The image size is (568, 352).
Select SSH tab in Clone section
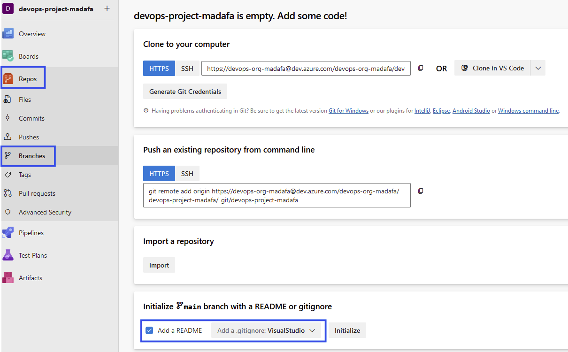[x=187, y=68]
